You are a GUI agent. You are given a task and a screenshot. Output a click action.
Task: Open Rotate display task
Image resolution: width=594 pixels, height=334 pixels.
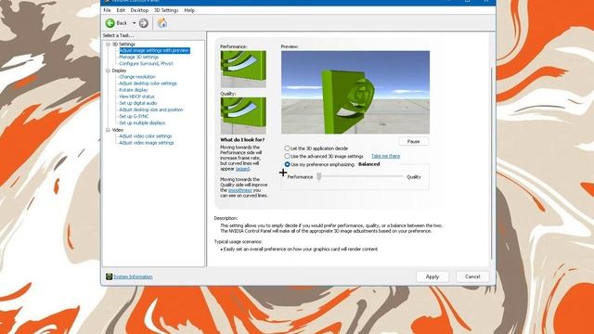(x=134, y=90)
